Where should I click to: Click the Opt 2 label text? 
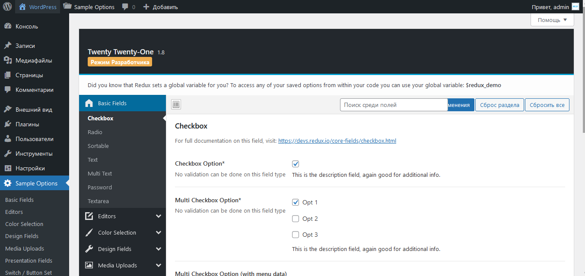(x=310, y=219)
